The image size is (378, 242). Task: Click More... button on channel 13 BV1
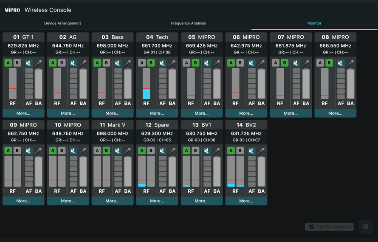(202, 201)
